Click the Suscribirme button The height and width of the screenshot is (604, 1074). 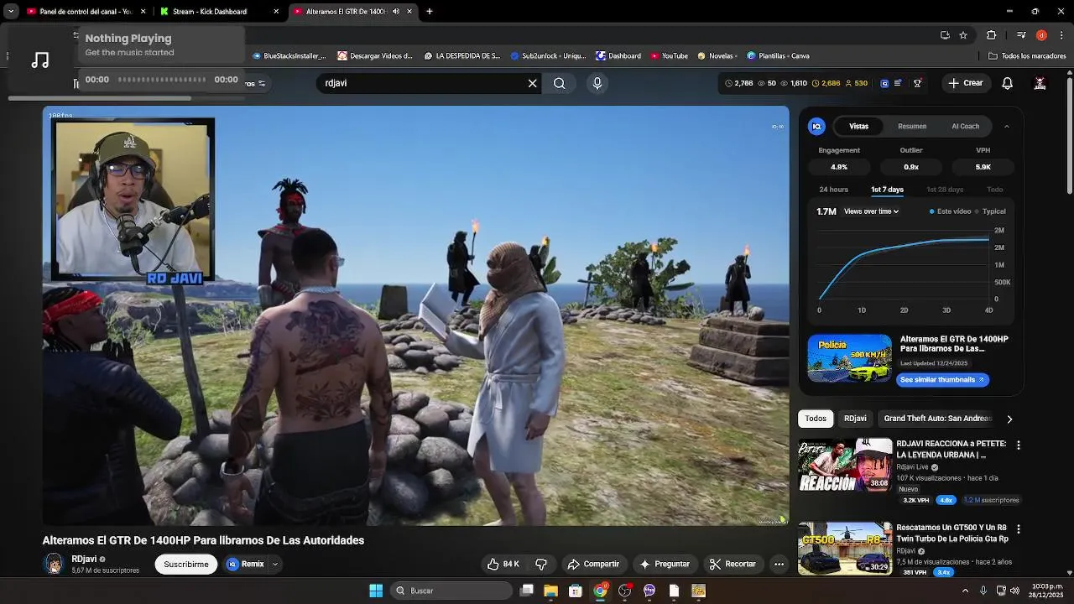click(x=186, y=565)
